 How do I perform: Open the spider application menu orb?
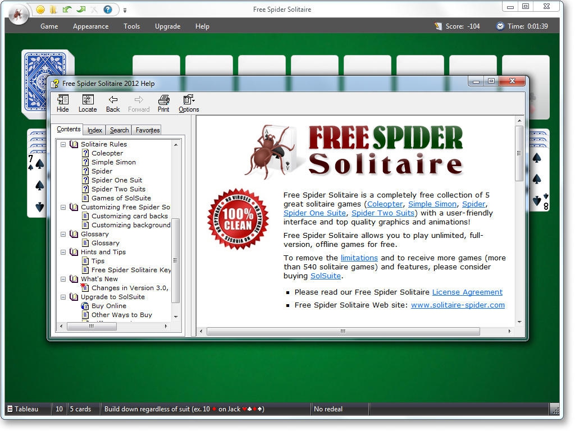tap(17, 15)
